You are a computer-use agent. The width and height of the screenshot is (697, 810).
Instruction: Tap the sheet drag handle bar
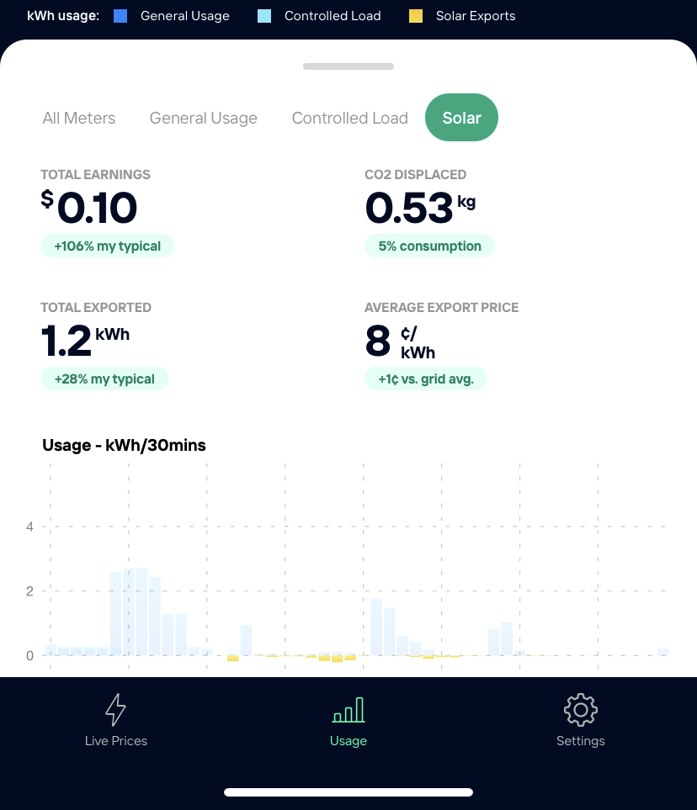click(348, 66)
